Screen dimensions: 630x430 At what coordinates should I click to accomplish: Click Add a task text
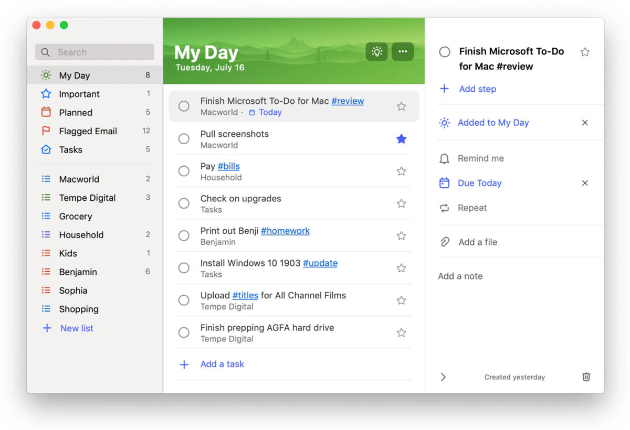coord(222,364)
